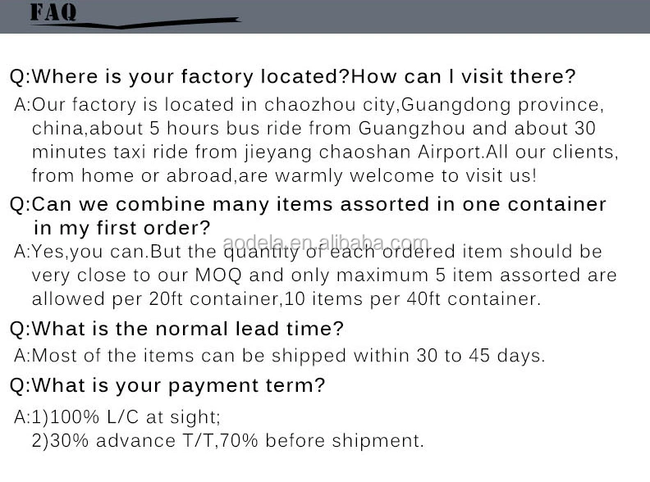This screenshot has width=650, height=482.
Task: Select the payment term question
Action: [167, 385]
